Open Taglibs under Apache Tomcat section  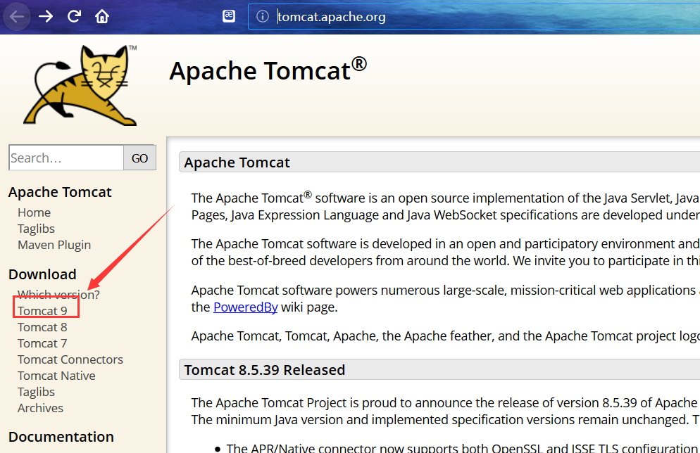click(36, 229)
